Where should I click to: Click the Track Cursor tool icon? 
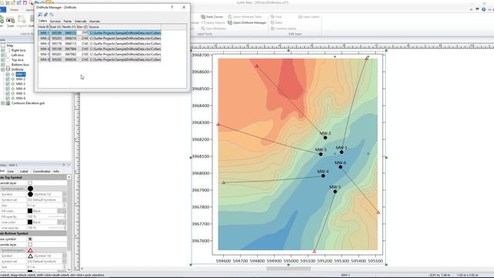(203, 17)
